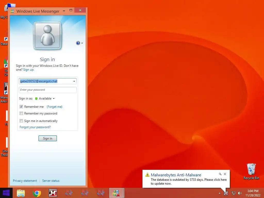Open Forgot your password link
Viewport: 264px width, 198px height.
coord(35,127)
